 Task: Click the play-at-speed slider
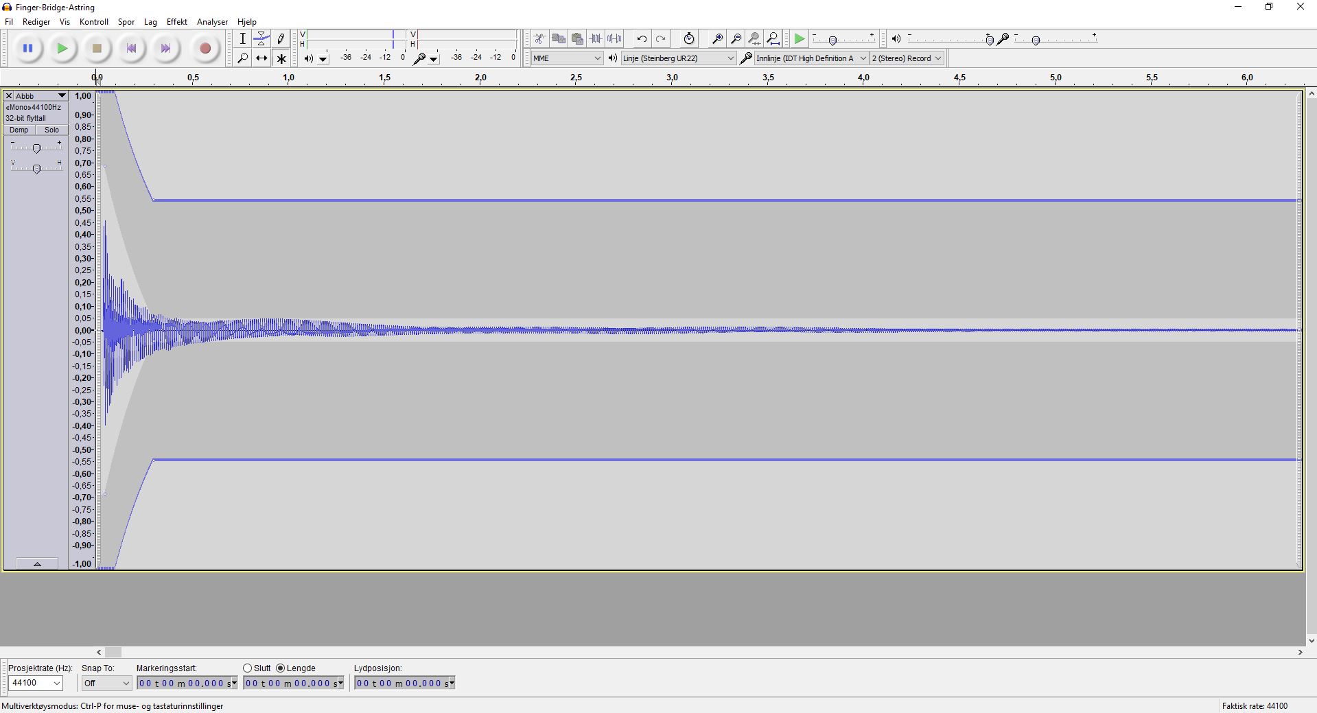(843, 39)
